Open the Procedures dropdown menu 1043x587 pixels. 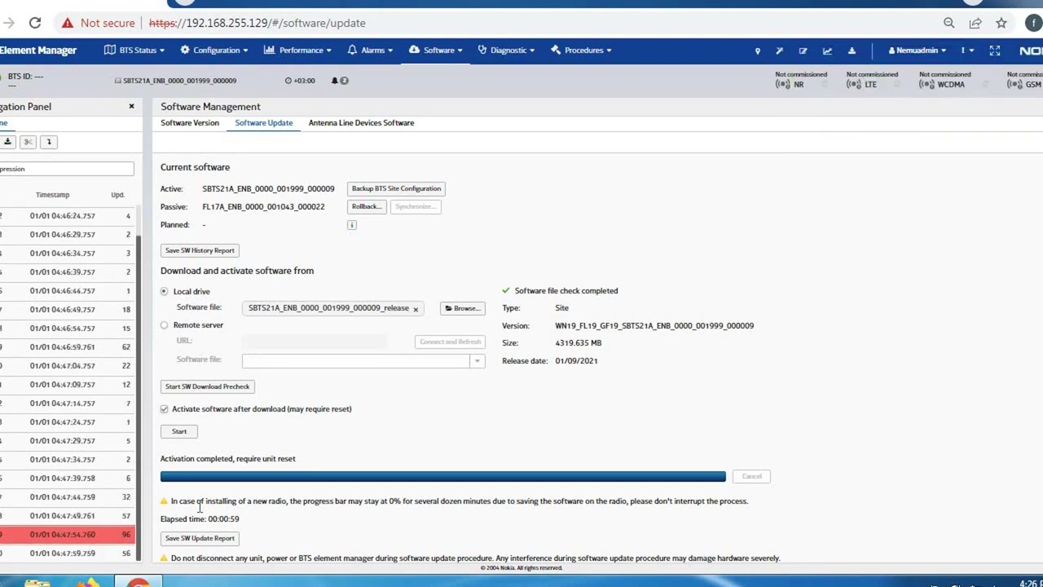point(581,51)
